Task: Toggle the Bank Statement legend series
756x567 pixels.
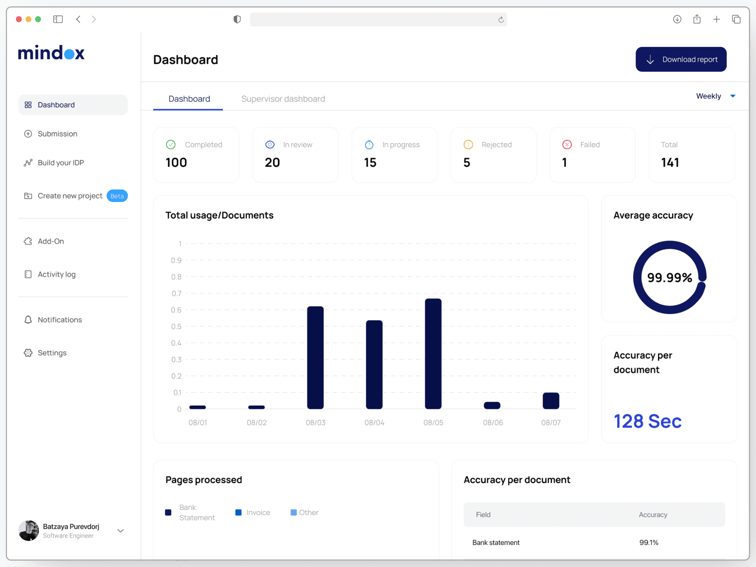Action: coord(168,512)
